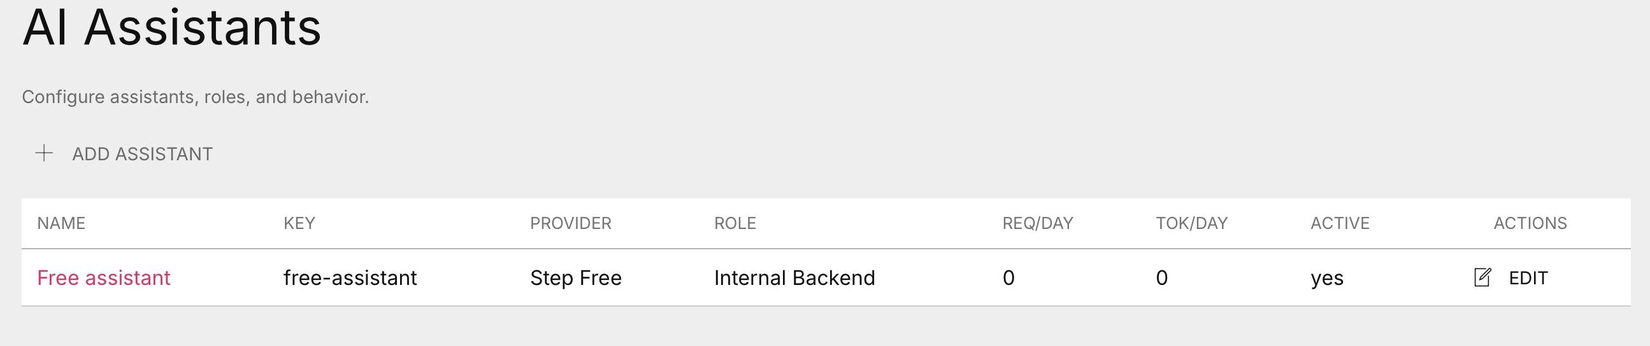This screenshot has width=1650, height=346.
Task: Click the 'yes' value under ACTIVE
Action: point(1327,278)
